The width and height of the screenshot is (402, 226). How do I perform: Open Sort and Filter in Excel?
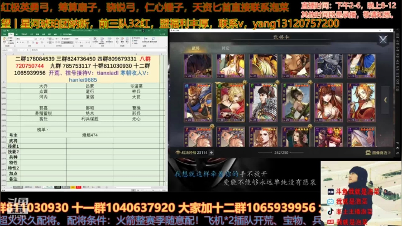click(146, 40)
